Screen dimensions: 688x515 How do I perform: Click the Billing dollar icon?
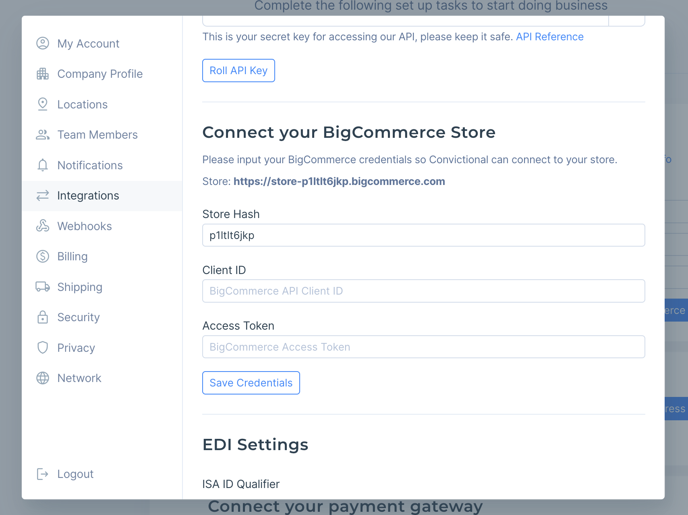click(43, 256)
